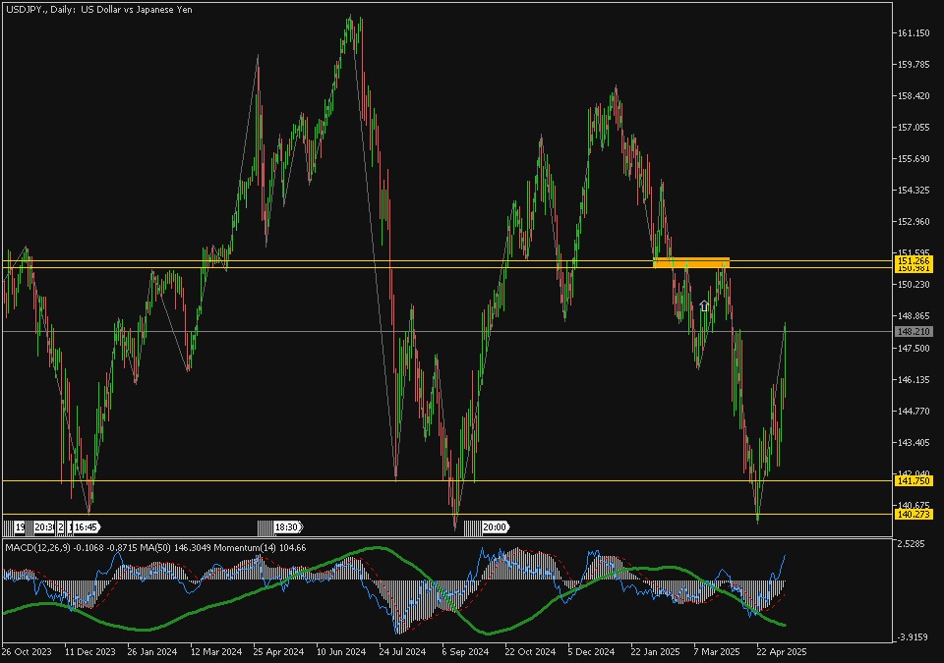Click the 150.230 price scale value
This screenshot has height=663, width=944.
pyautogui.click(x=914, y=285)
